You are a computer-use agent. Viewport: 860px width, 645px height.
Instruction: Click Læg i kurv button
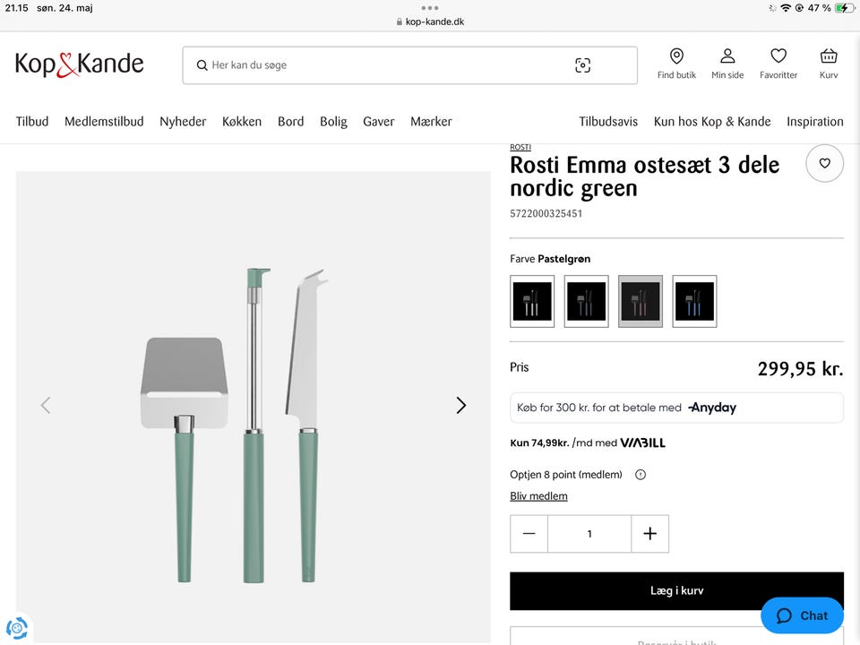point(676,590)
